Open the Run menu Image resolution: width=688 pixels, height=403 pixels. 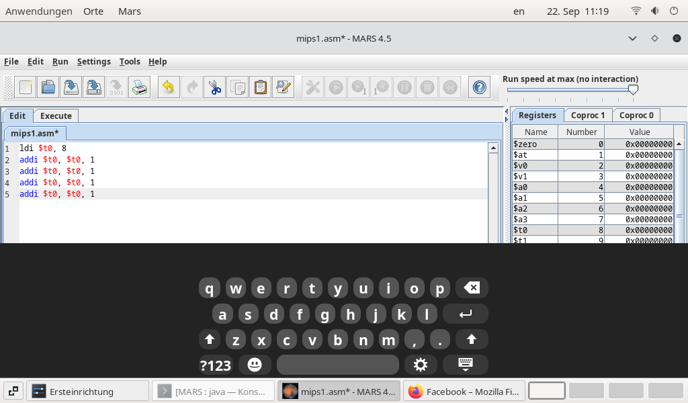(60, 61)
